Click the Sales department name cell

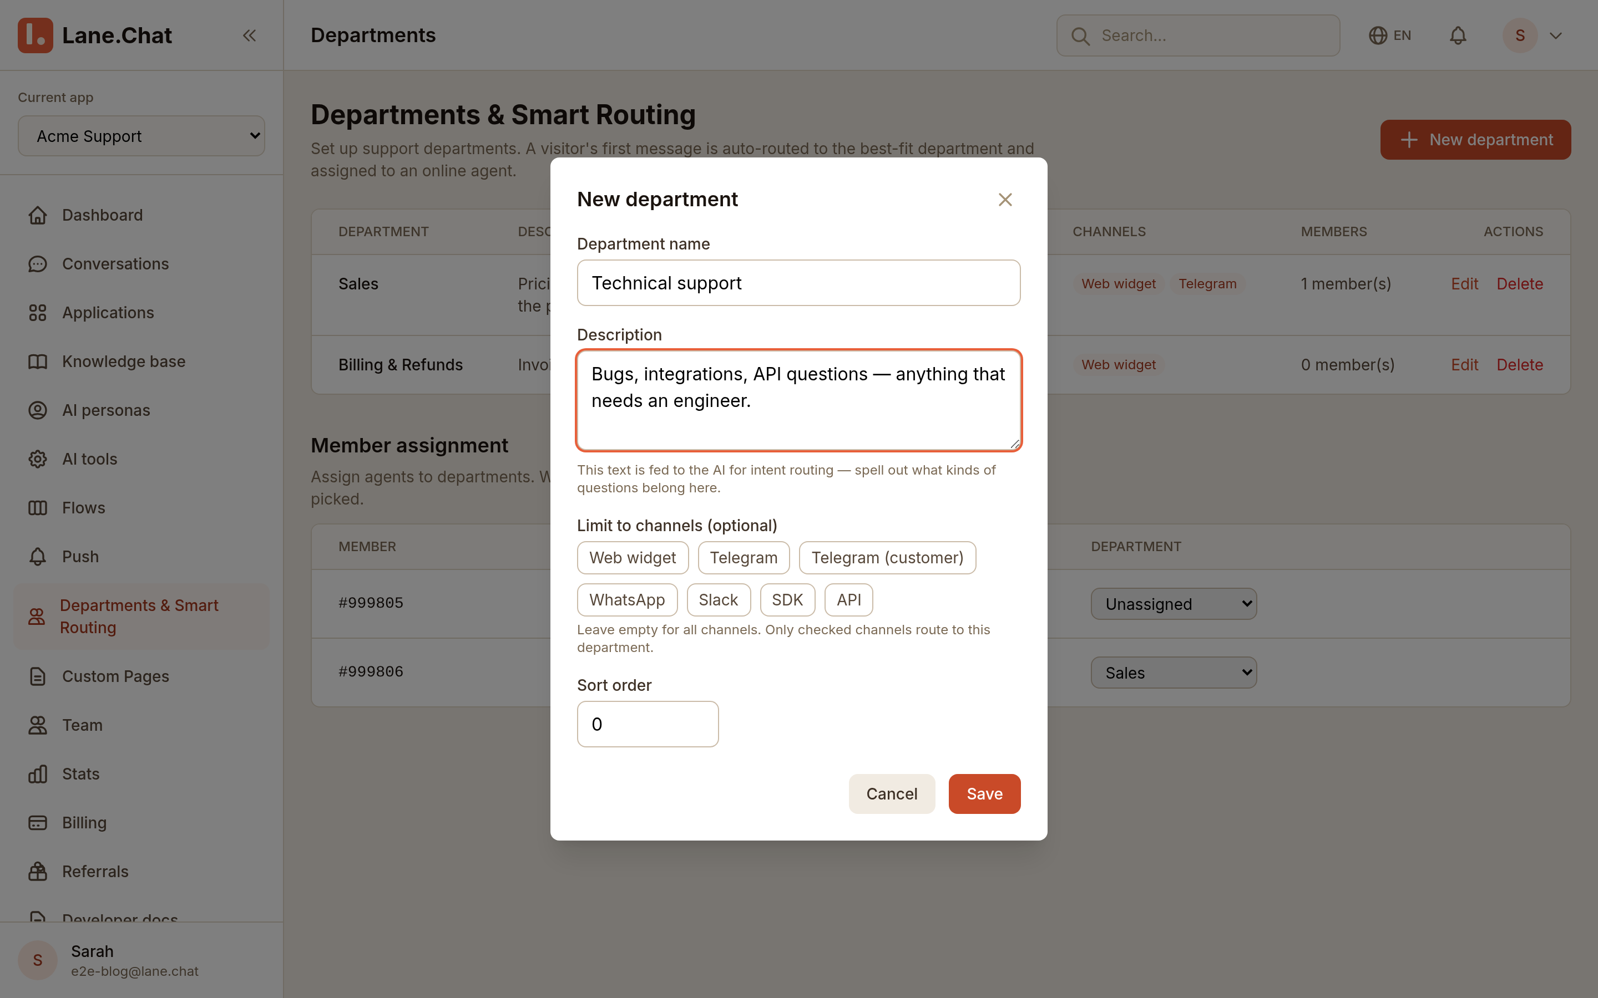358,284
